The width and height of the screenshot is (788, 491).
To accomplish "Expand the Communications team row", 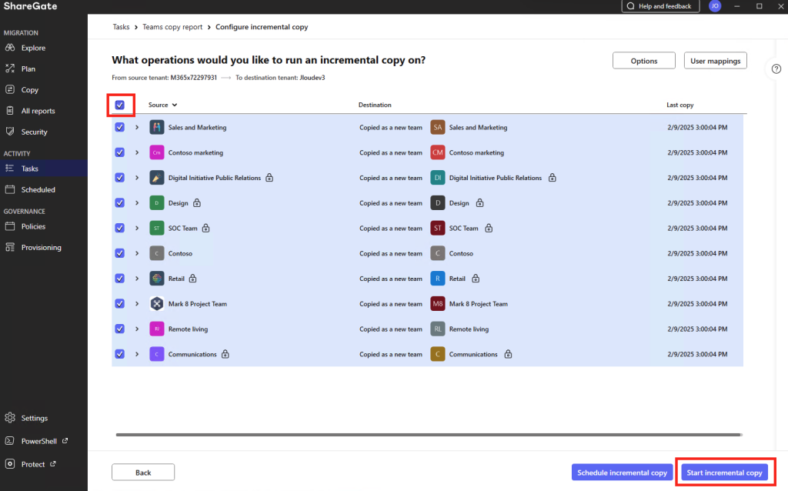I will click(x=137, y=354).
